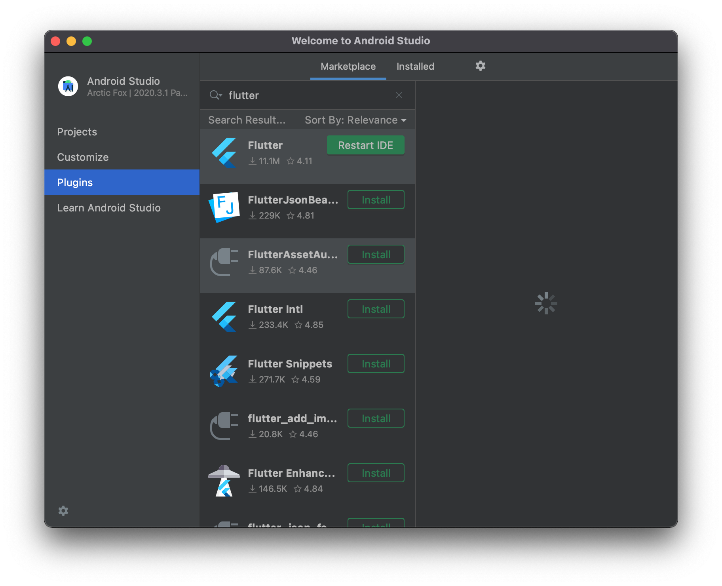Image resolution: width=722 pixels, height=586 pixels.
Task: Click Flutter's 4.11 star rating
Action: (x=300, y=161)
